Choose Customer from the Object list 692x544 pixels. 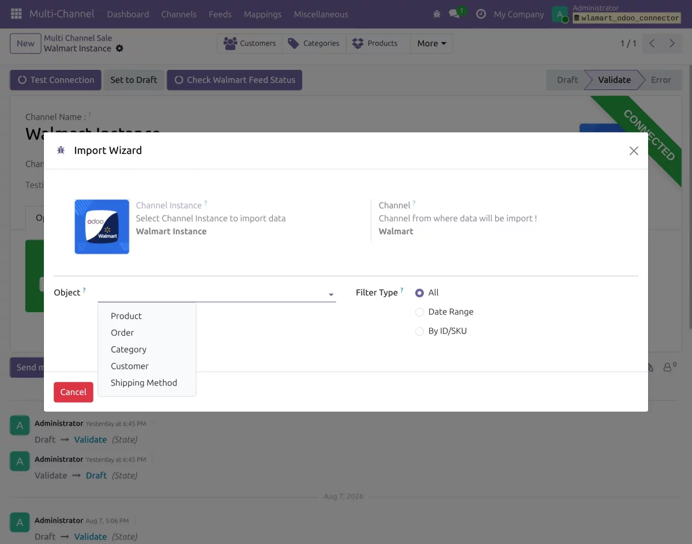[147, 366]
